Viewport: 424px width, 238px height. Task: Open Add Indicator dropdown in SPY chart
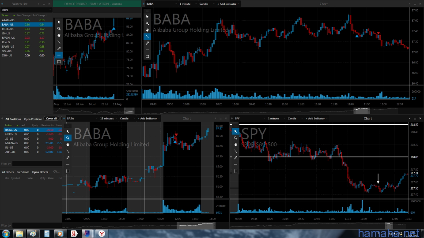pyautogui.click(x=316, y=119)
